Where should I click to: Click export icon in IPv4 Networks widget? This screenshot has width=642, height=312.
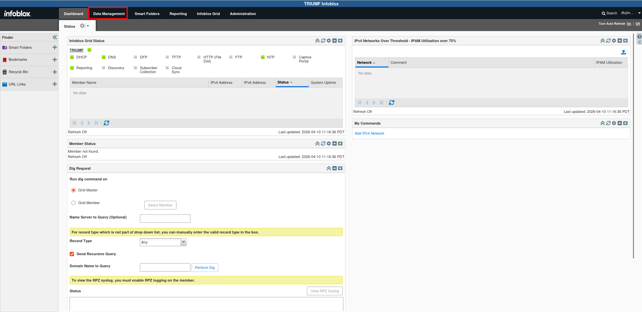(623, 52)
